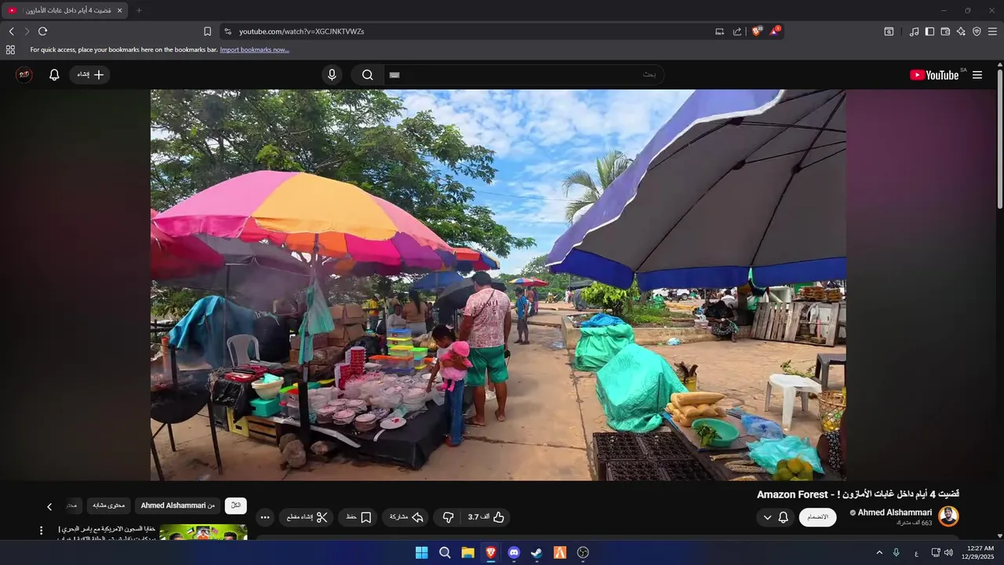Click the toolbar icon left of the playlist note

(889, 31)
